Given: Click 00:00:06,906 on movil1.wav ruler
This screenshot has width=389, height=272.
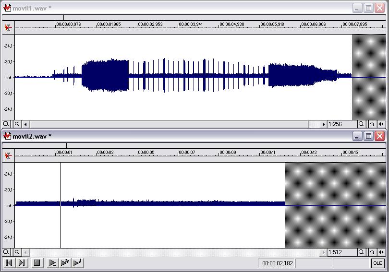Looking at the screenshot, I should (314, 24).
